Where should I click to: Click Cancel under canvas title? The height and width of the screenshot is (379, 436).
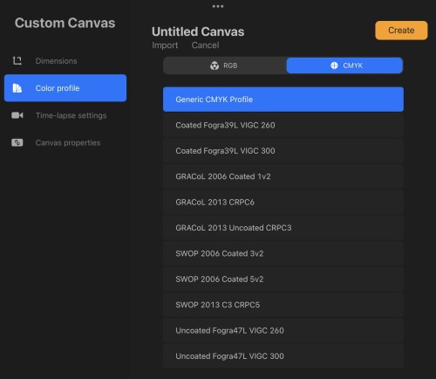click(205, 45)
